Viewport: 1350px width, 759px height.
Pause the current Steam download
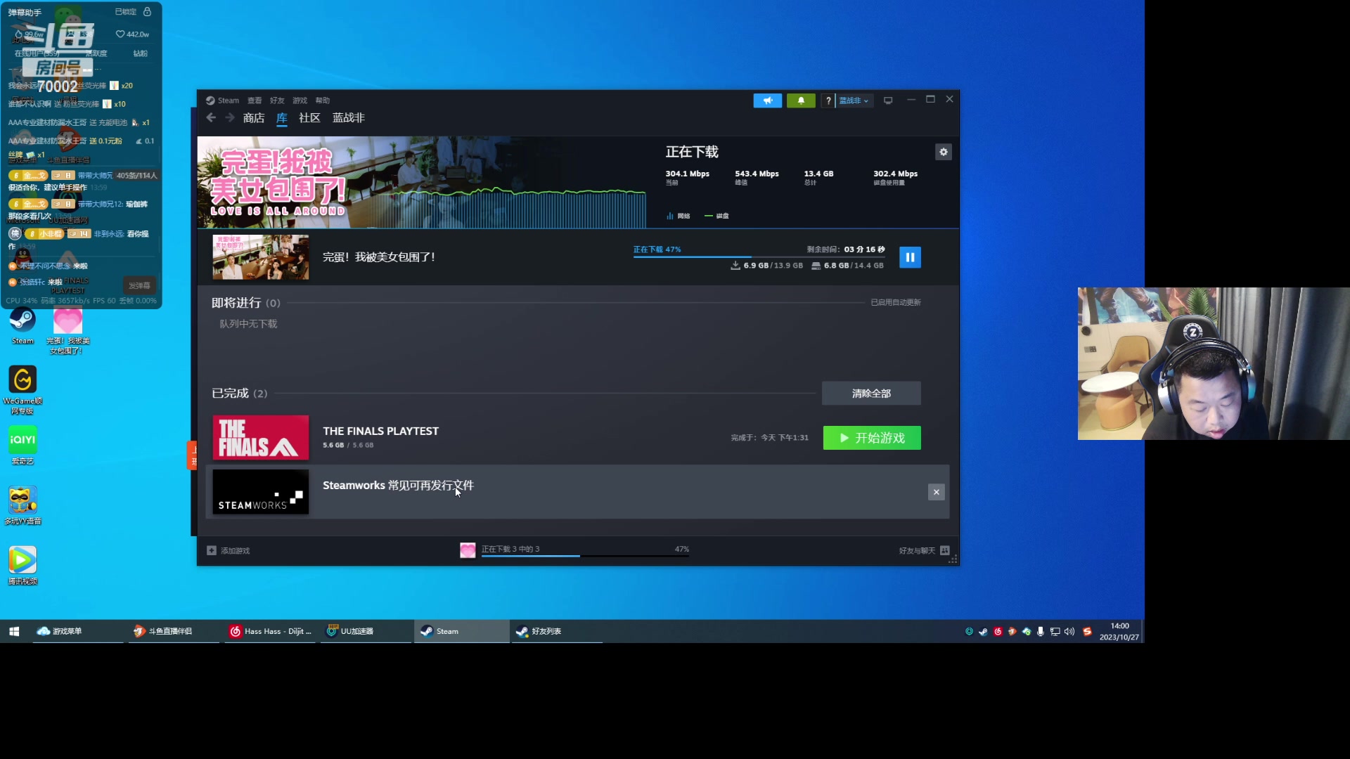pos(910,257)
